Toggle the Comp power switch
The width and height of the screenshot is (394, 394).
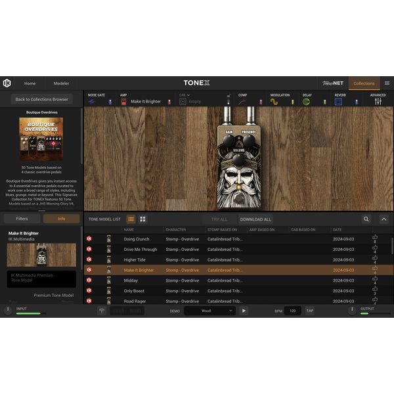(261, 102)
